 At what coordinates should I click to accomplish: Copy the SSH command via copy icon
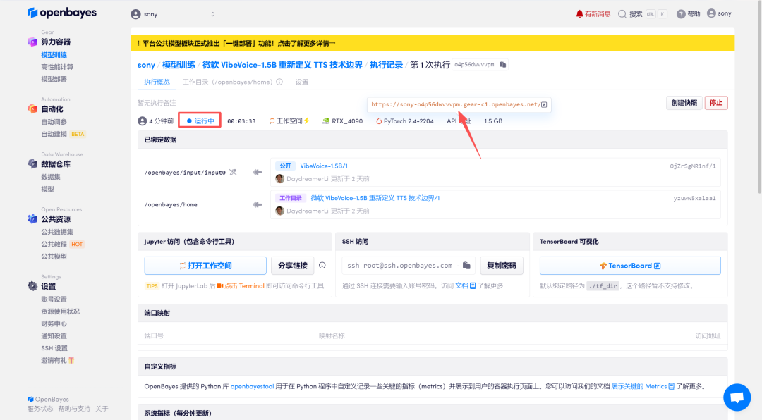tap(466, 266)
